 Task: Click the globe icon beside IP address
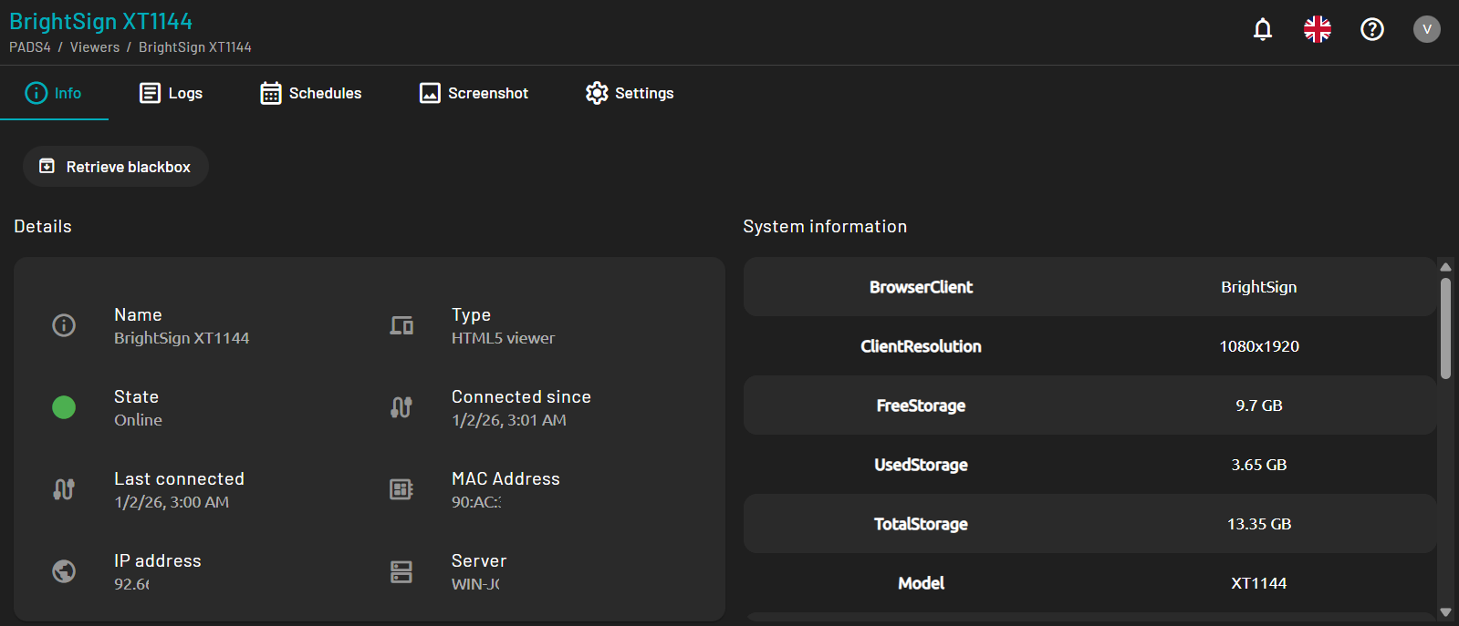64,571
